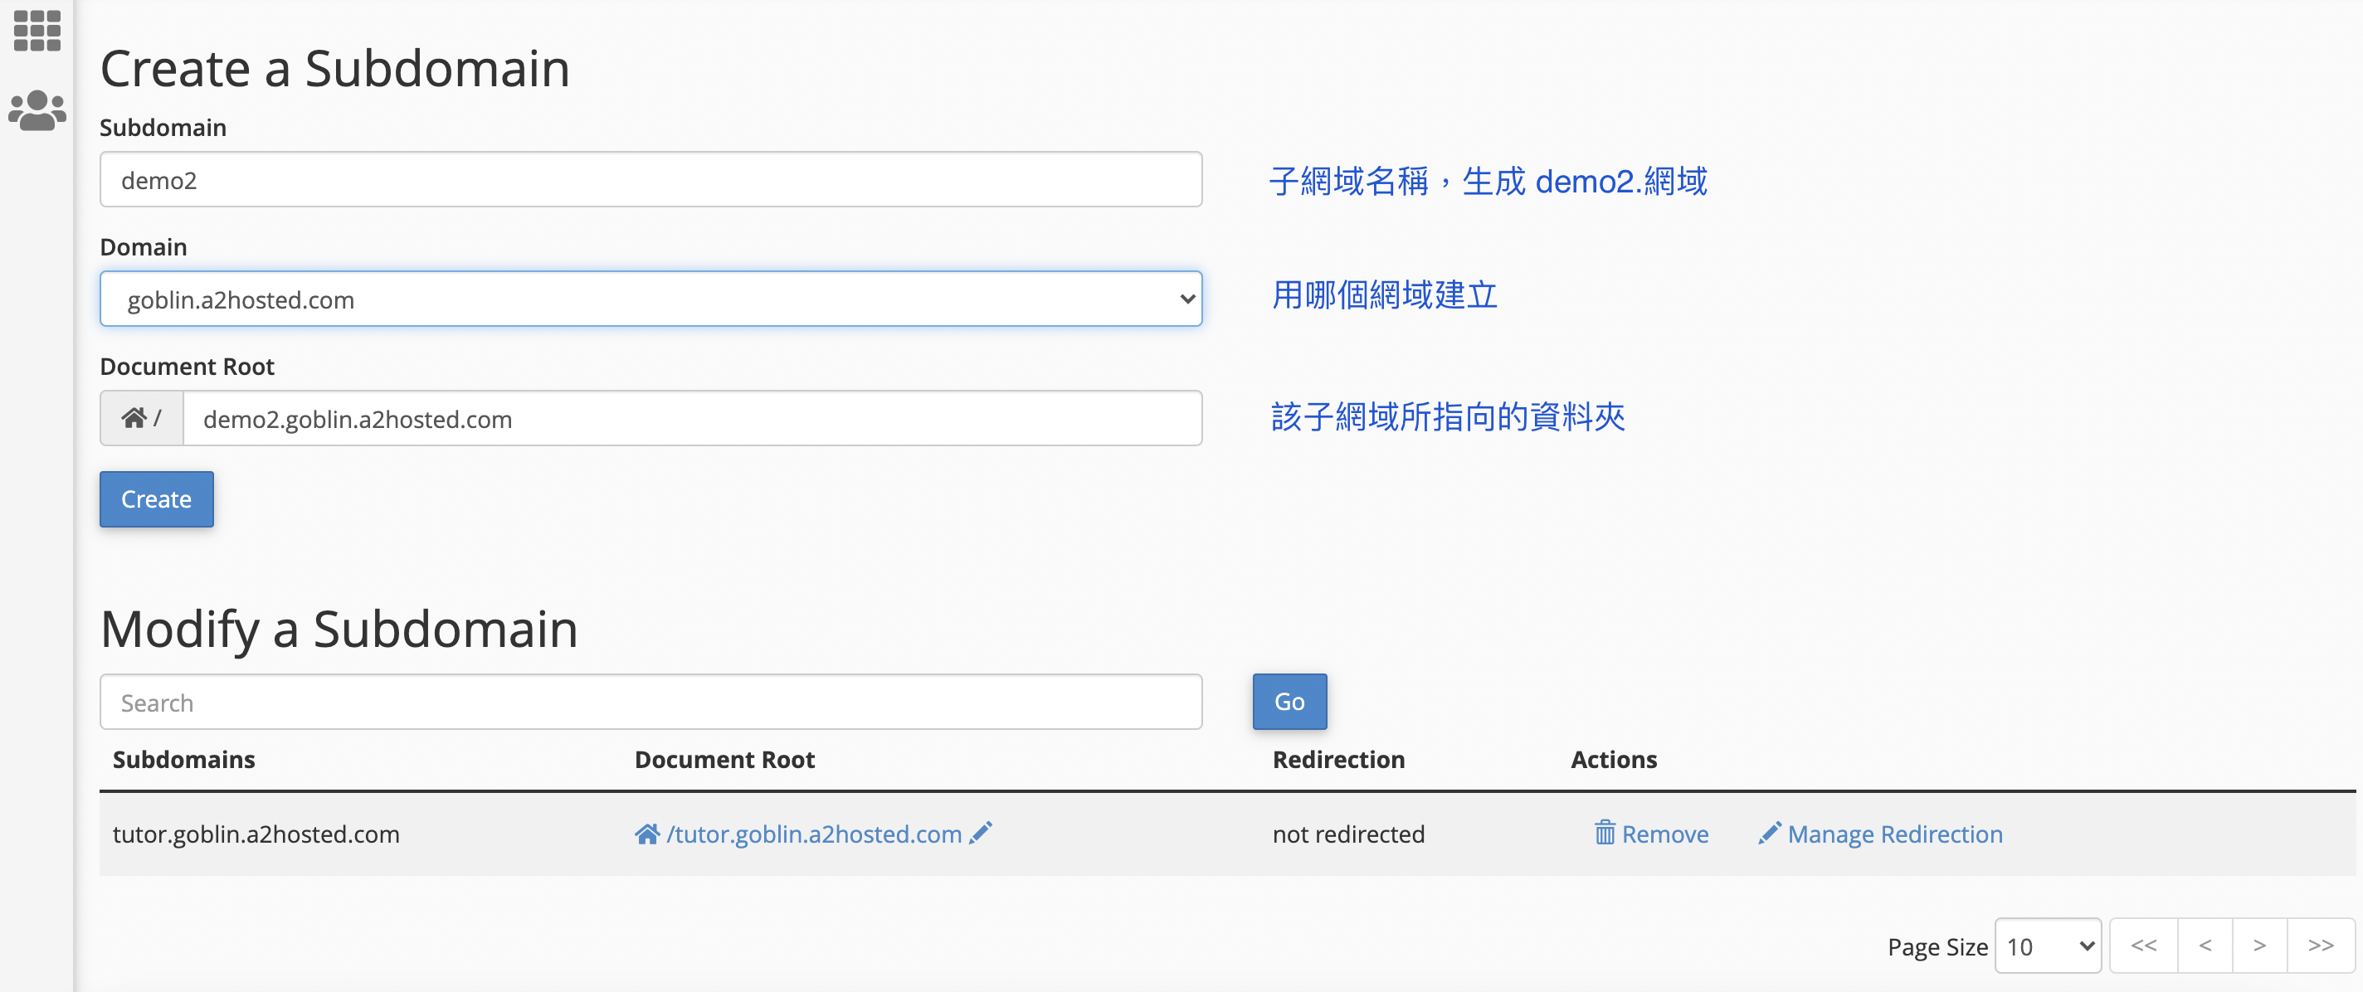Click the Subdomain text field containing demo2
This screenshot has height=992, width=2363.
[x=651, y=180]
